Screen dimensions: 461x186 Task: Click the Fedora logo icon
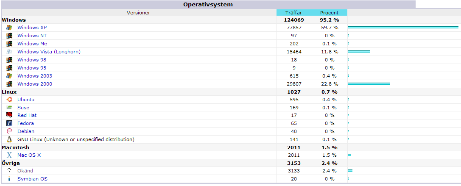(9, 123)
